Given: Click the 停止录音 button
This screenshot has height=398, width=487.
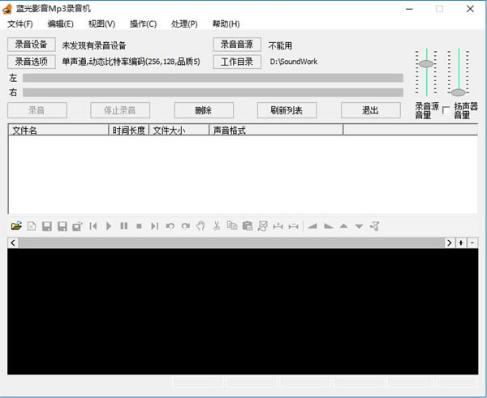Looking at the screenshot, I should (120, 110).
